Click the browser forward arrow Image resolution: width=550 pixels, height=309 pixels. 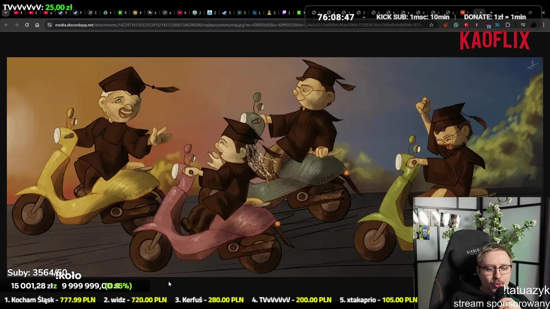[16, 25]
